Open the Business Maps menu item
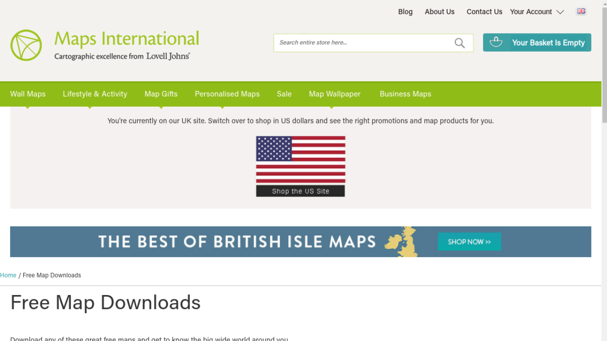 405,94
